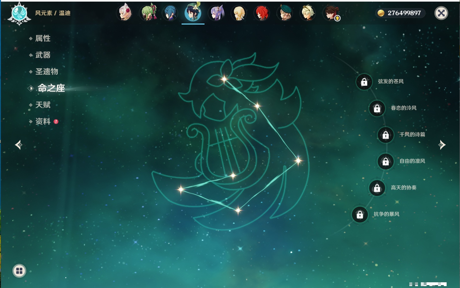
Task: Select the highlighted Venti portrait
Action: (193, 12)
